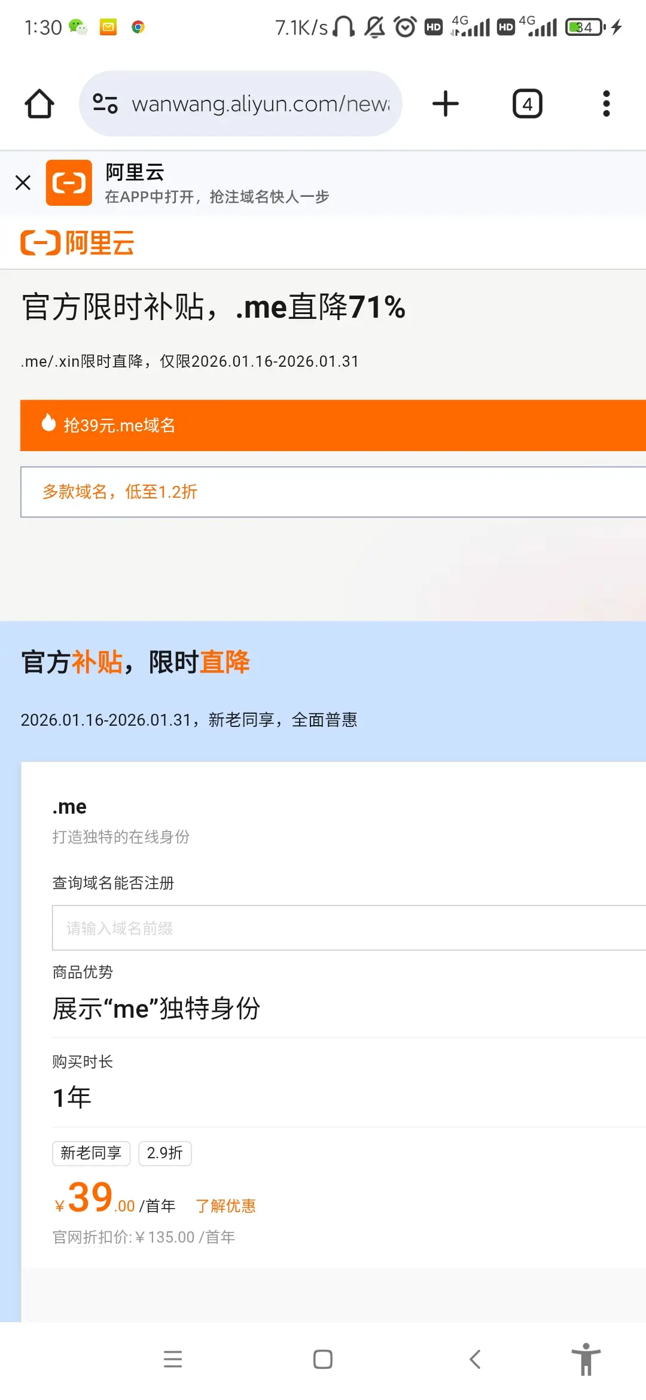
Task: Tap the '2.9折' discount tag
Action: pyautogui.click(x=165, y=1154)
